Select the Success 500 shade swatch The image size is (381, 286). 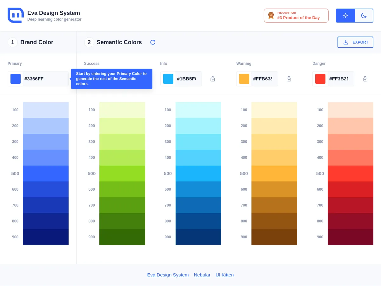(122, 173)
